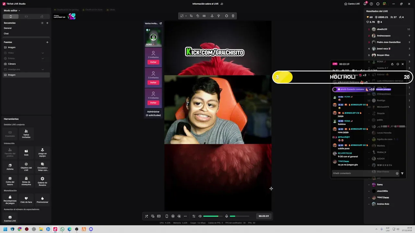Click the record button in the bottom bar
The width and height of the screenshot is (415, 233).
click(173, 216)
